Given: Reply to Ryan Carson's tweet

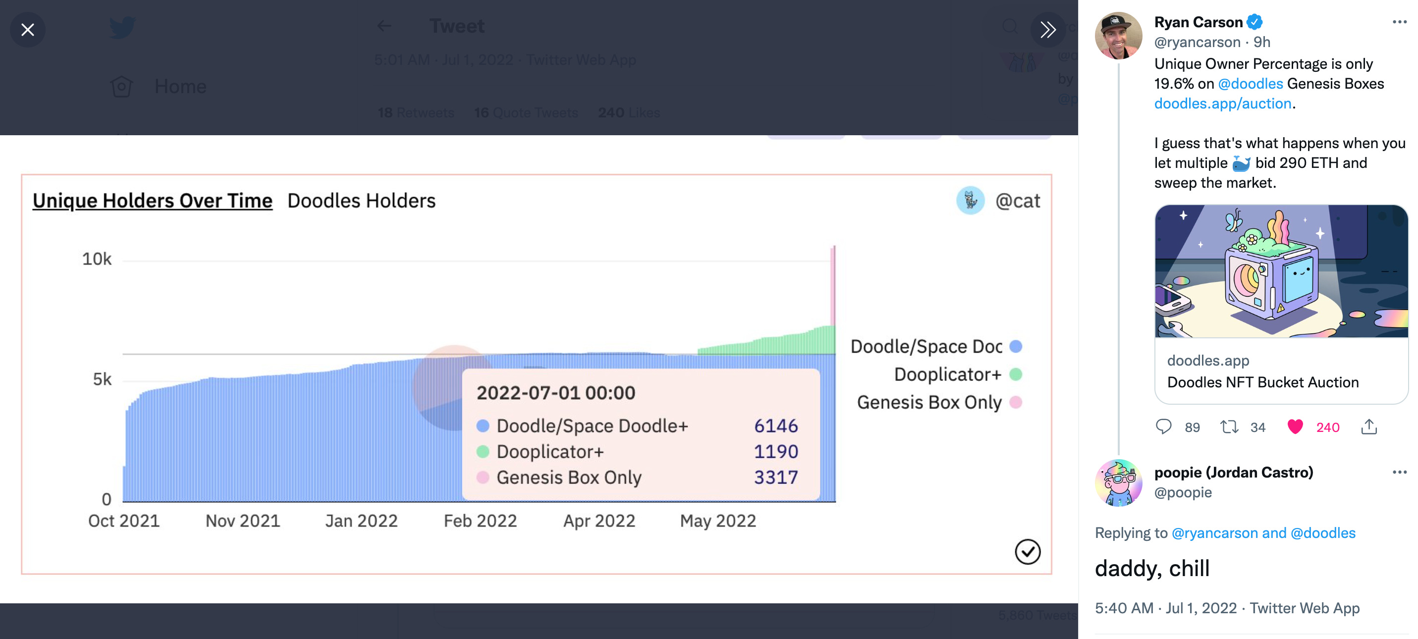Looking at the screenshot, I should click(x=1163, y=426).
